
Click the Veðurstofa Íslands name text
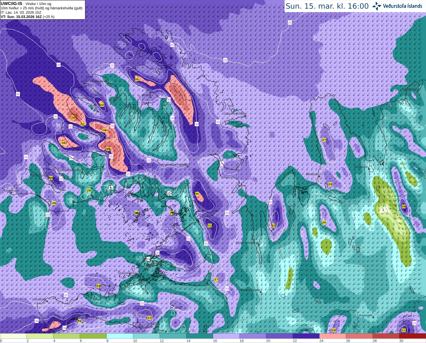(402, 6)
